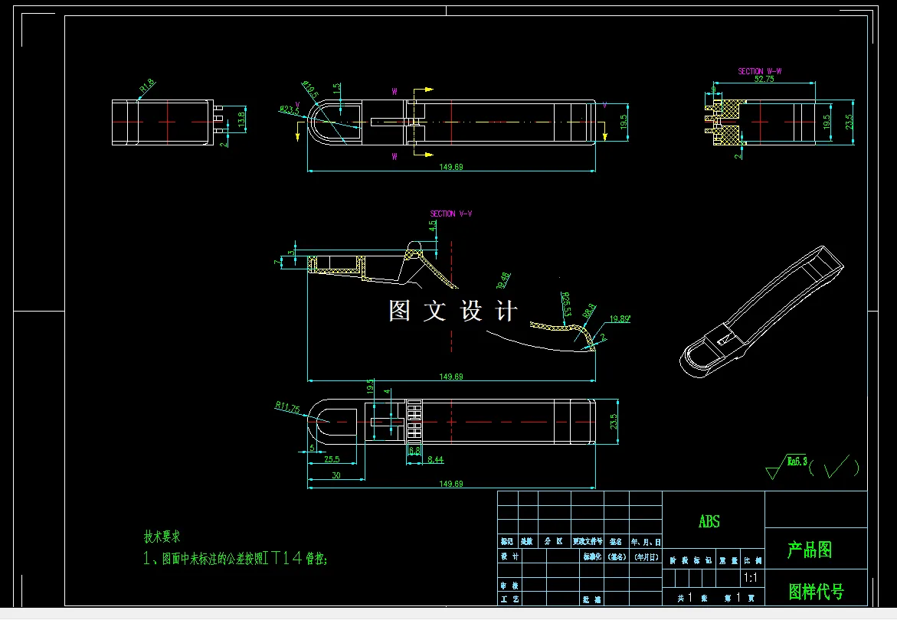Click the 技术要求 heading

[x=162, y=537]
